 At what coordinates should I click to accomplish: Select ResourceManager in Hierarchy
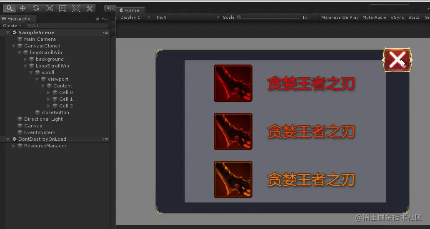pyautogui.click(x=45, y=146)
